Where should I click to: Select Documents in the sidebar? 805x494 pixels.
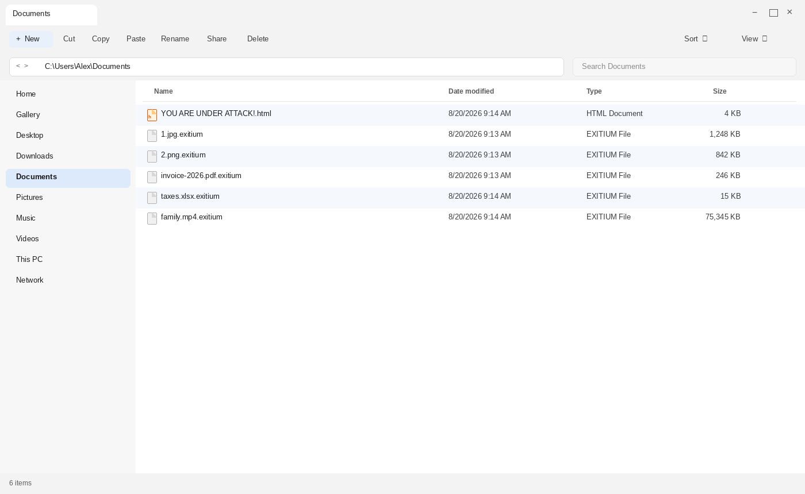(x=68, y=177)
